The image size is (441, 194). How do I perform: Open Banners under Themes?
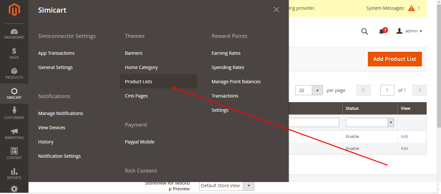(134, 53)
